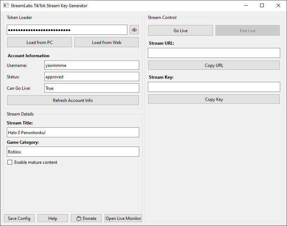This screenshot has height=226, width=287.
Task: Load a token from the Web
Action: tap(106, 42)
